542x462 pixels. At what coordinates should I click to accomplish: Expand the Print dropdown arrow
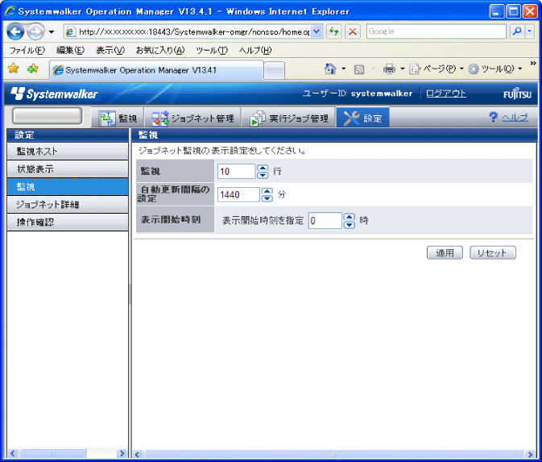coord(403,69)
